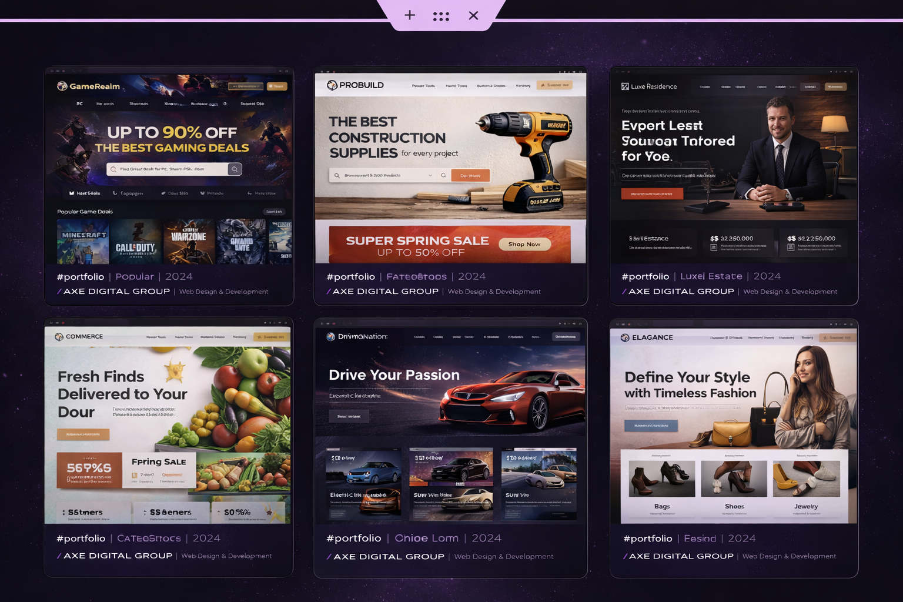Click the GameRealm logo icon

pos(62,86)
